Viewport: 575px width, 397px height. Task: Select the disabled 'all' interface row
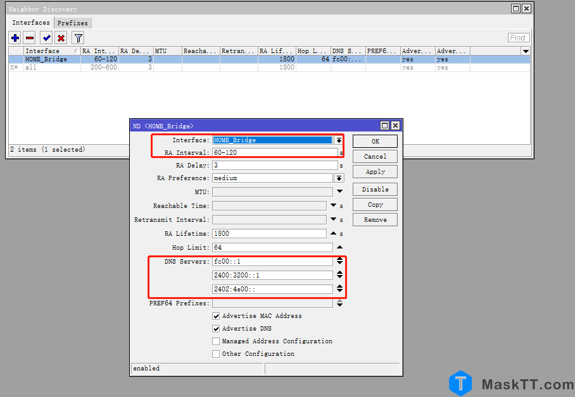(269, 68)
